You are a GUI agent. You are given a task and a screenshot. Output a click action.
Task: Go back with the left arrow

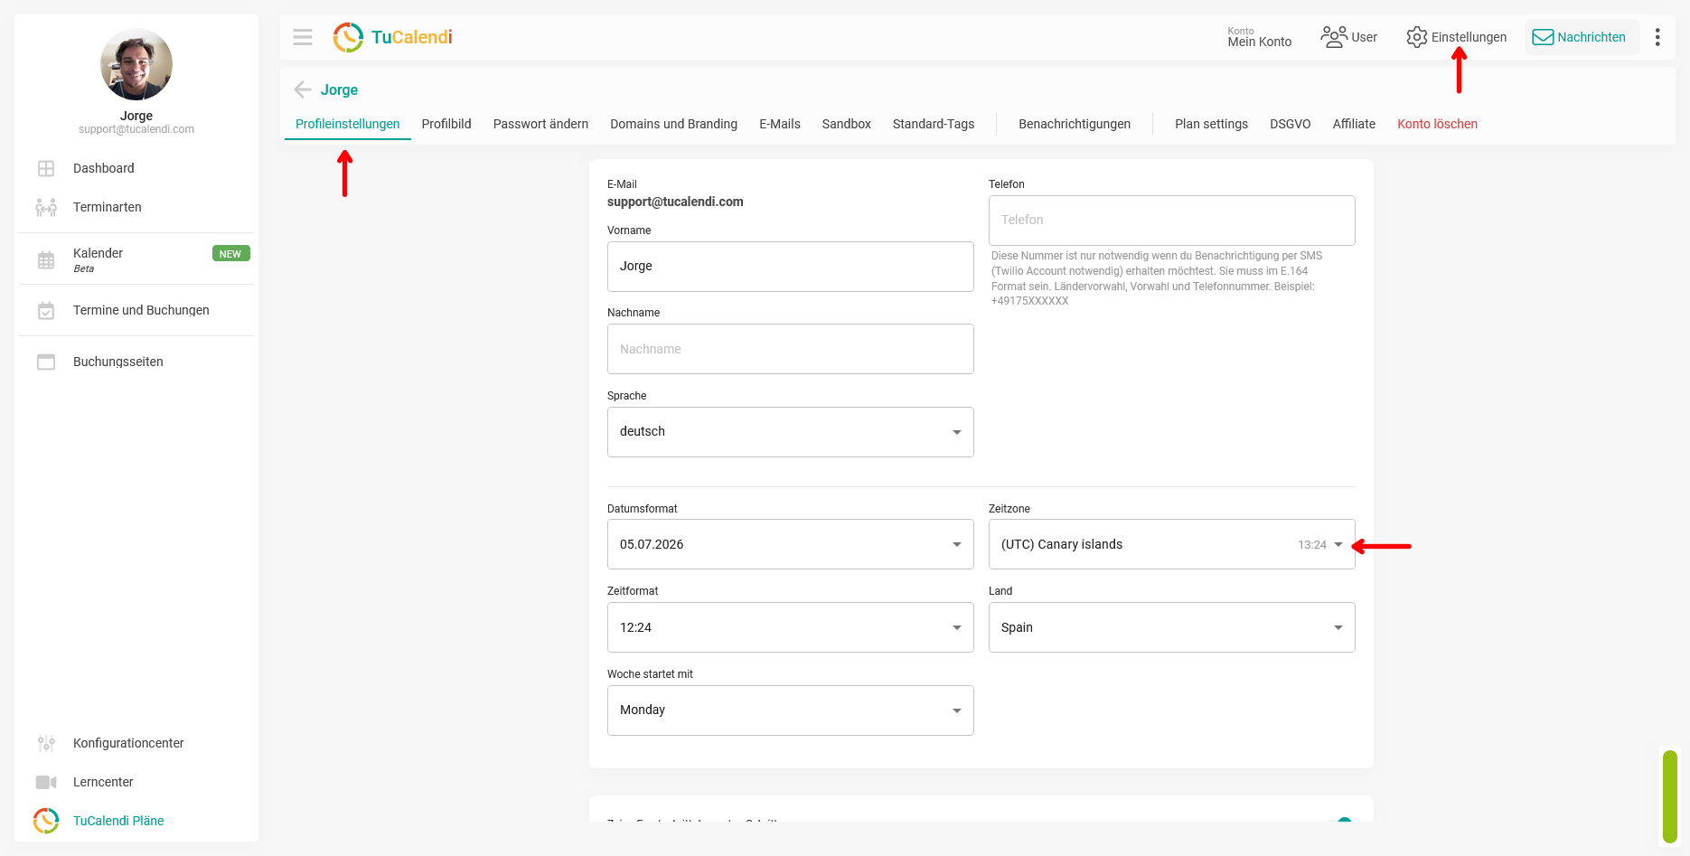(x=303, y=89)
